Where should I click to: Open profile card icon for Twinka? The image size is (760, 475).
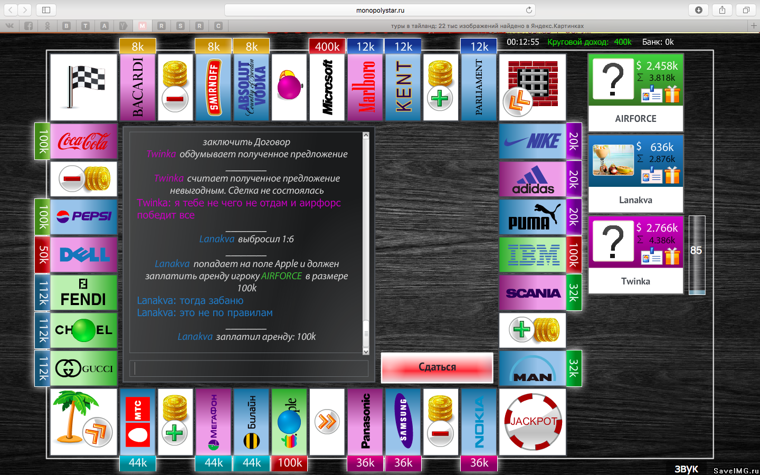pos(652,257)
